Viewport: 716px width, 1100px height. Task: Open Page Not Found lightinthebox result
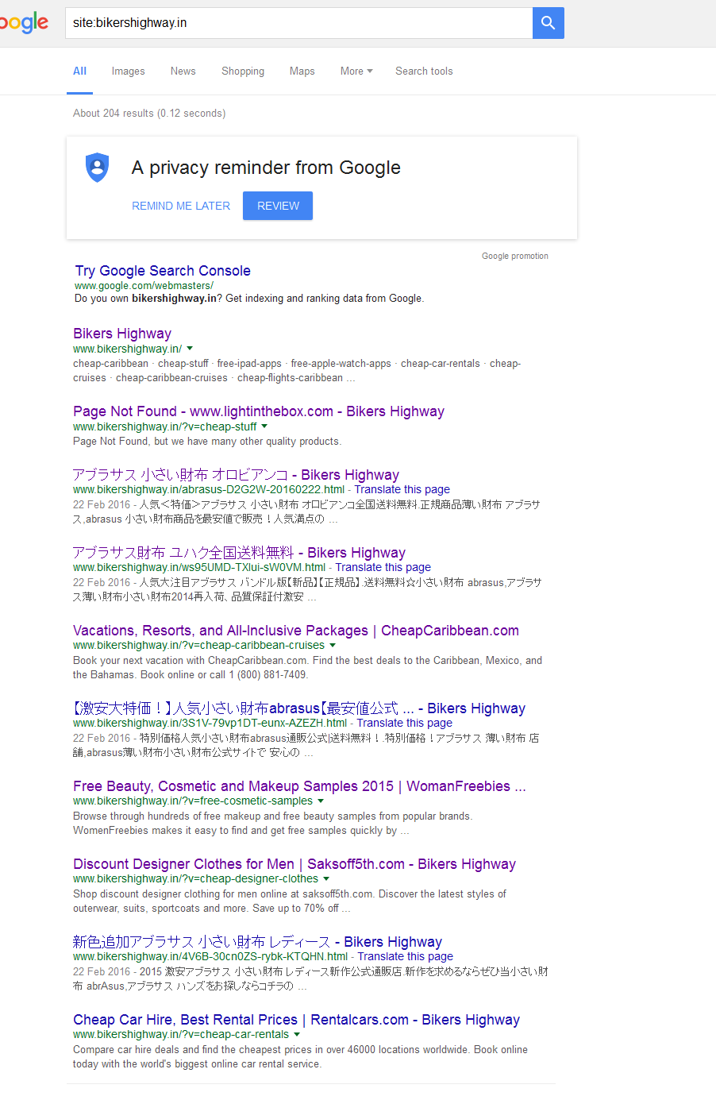point(259,411)
